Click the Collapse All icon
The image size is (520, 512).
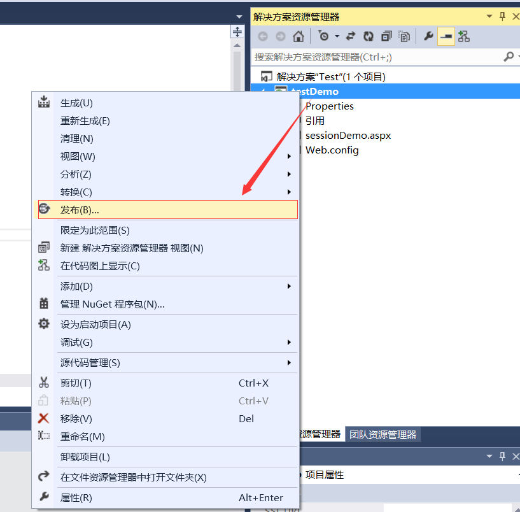tap(386, 36)
